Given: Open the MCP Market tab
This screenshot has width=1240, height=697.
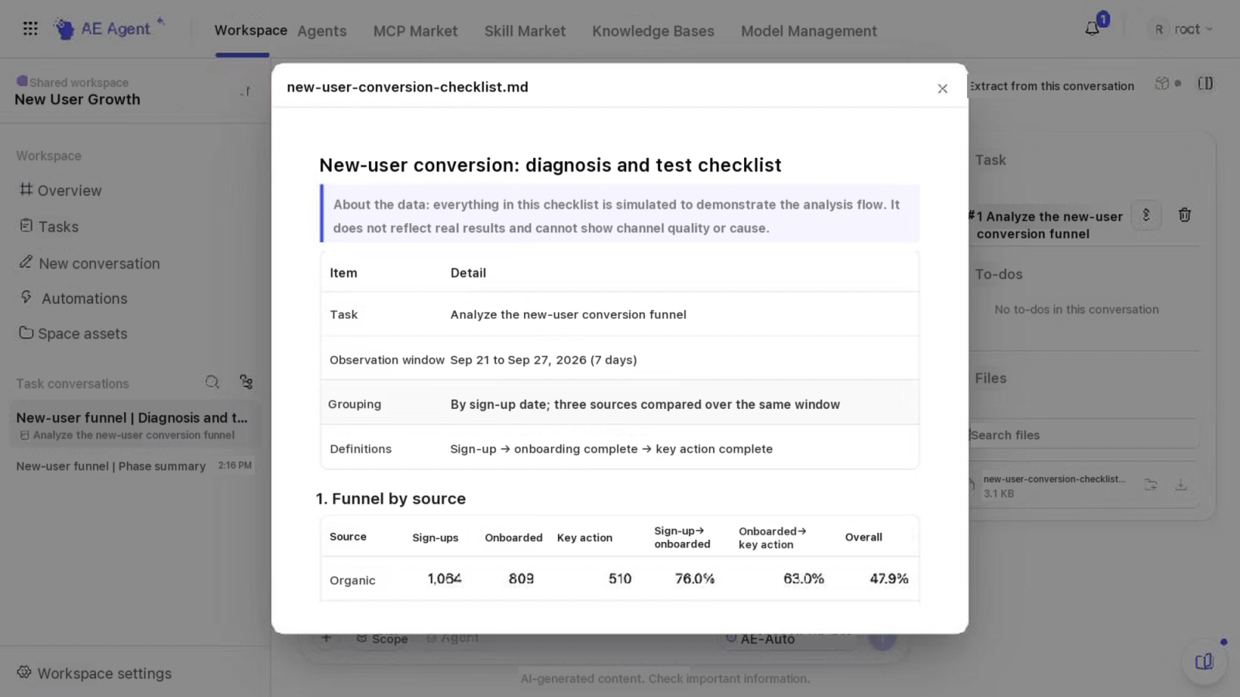Looking at the screenshot, I should (415, 31).
